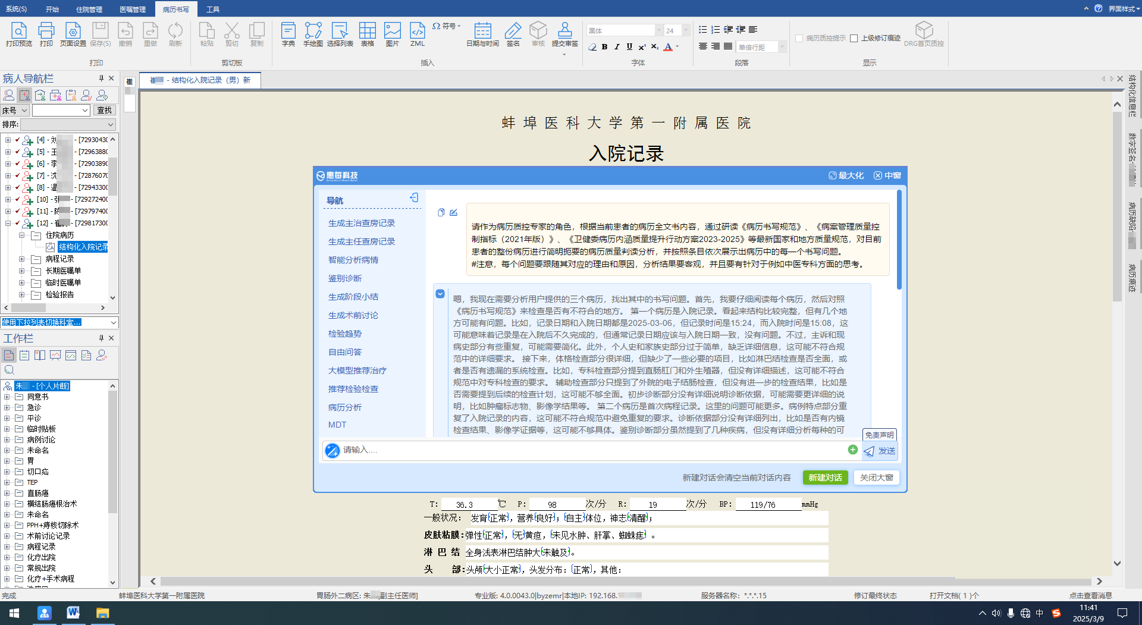Screen dimensions: 1142x625
Task: Open the 使用下拉列表切换科室 dropdown
Action: click(113, 322)
